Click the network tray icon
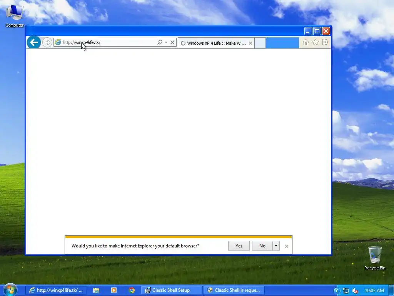The width and height of the screenshot is (394, 296). (346, 291)
